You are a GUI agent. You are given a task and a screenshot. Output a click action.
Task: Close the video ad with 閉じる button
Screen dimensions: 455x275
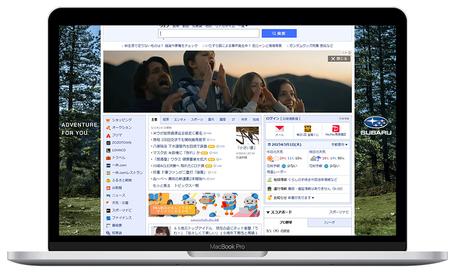pyautogui.click(x=339, y=59)
